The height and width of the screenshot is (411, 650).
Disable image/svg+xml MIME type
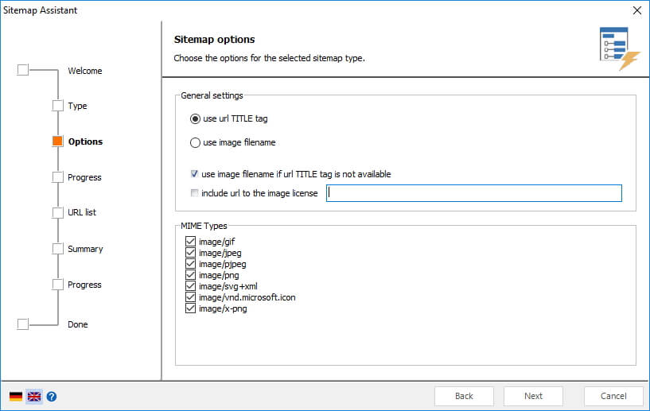pyautogui.click(x=190, y=286)
